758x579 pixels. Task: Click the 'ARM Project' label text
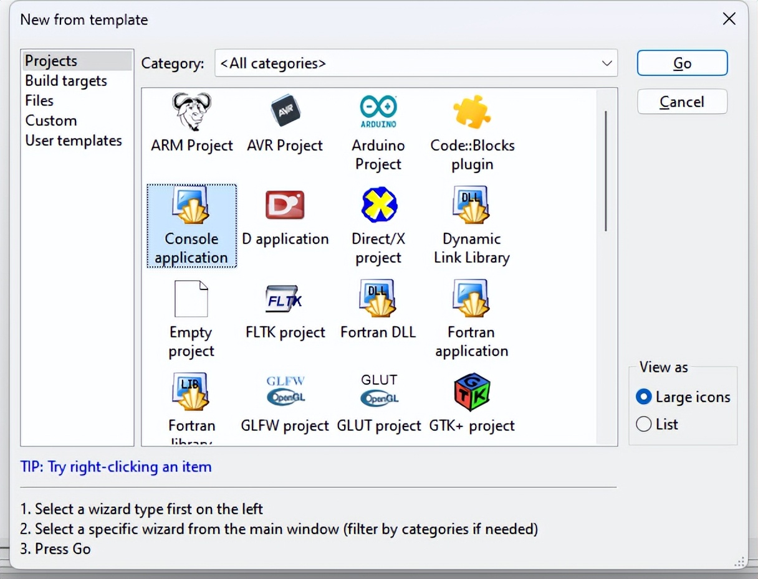click(x=191, y=146)
